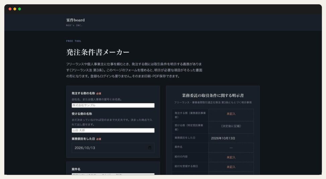Click the FREE TOOL label

tap(74, 41)
